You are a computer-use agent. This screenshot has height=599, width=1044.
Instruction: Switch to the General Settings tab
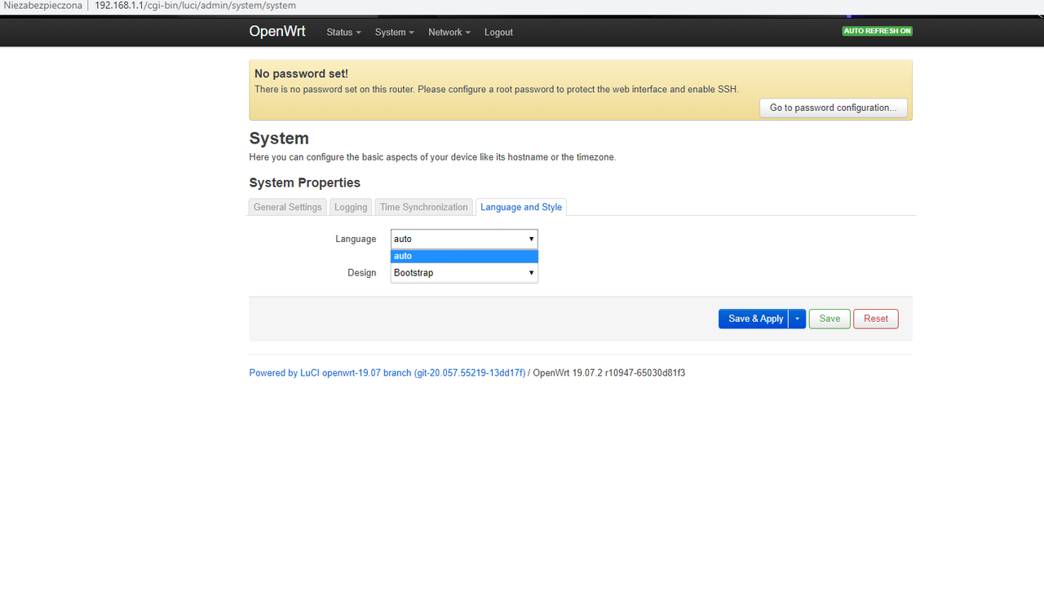coord(287,207)
